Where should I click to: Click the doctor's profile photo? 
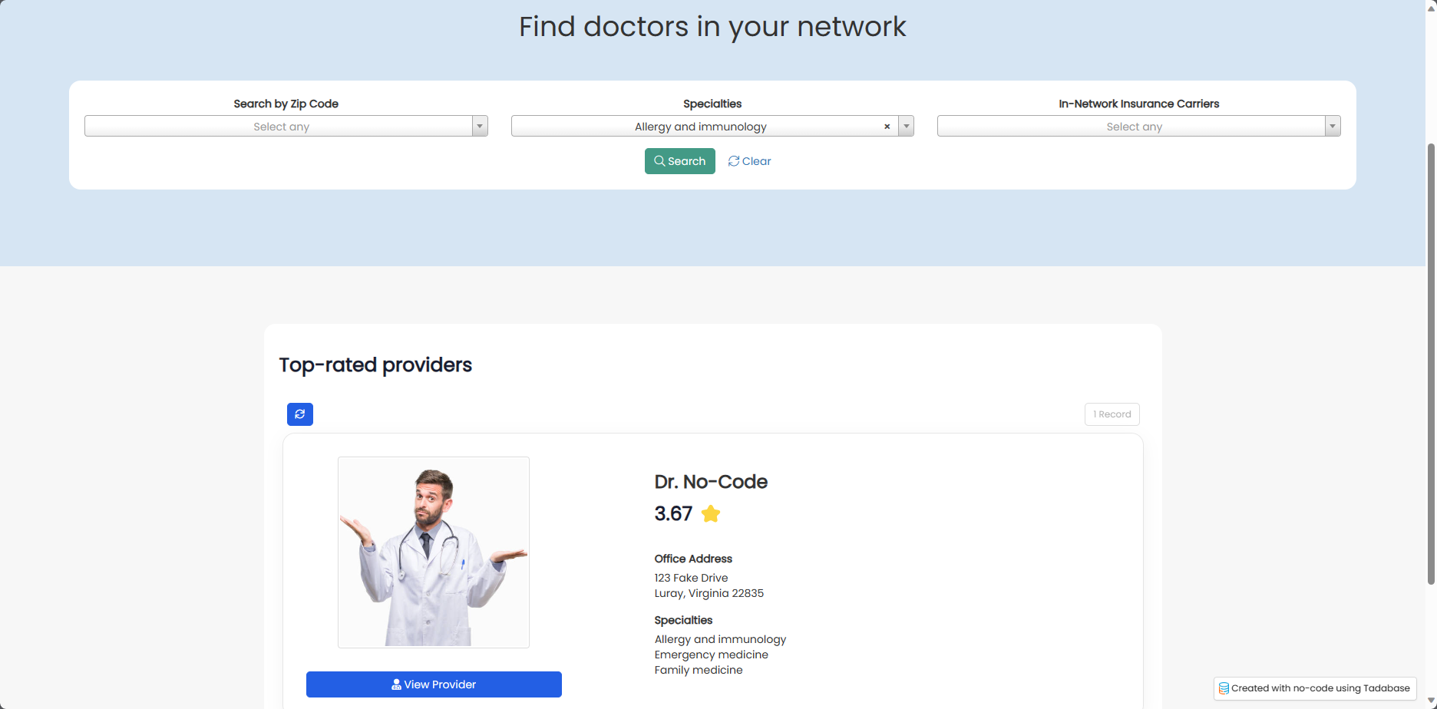[434, 552]
